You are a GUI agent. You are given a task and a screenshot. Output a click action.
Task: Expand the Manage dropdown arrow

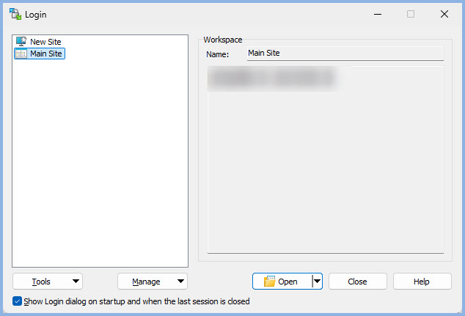click(180, 282)
